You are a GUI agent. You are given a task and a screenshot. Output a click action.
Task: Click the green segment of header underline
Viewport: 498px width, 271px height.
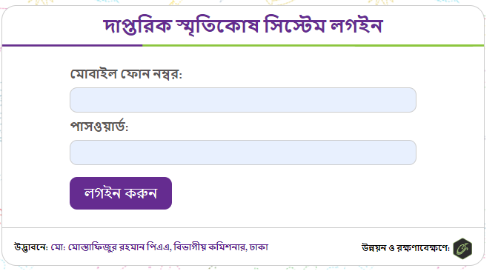pos(313,46)
